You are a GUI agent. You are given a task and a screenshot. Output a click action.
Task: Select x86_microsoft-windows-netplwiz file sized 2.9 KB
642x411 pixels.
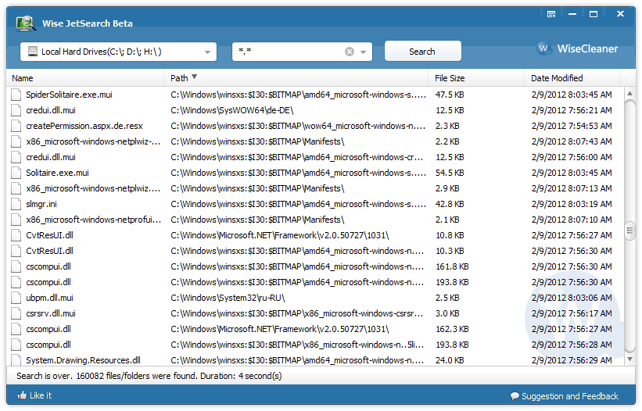(315, 188)
